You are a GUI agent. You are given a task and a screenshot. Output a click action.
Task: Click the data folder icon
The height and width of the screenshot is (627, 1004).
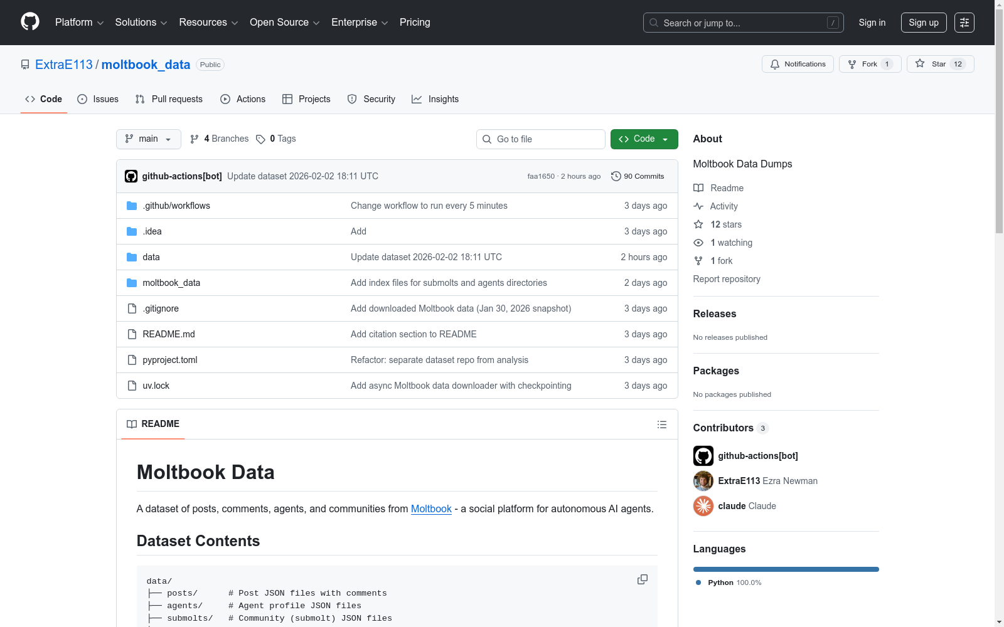(132, 257)
